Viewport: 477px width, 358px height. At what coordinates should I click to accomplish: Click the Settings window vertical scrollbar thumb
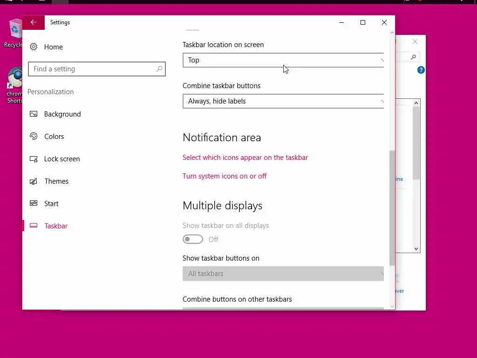click(392, 208)
